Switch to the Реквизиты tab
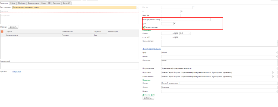Image resolution: width=278 pixels, height=107 pixels. coord(4,3)
